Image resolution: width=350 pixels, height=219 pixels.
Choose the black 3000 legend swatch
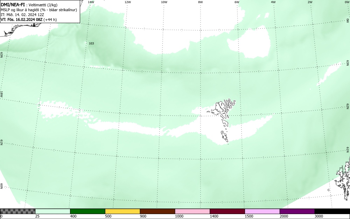tap(332, 211)
